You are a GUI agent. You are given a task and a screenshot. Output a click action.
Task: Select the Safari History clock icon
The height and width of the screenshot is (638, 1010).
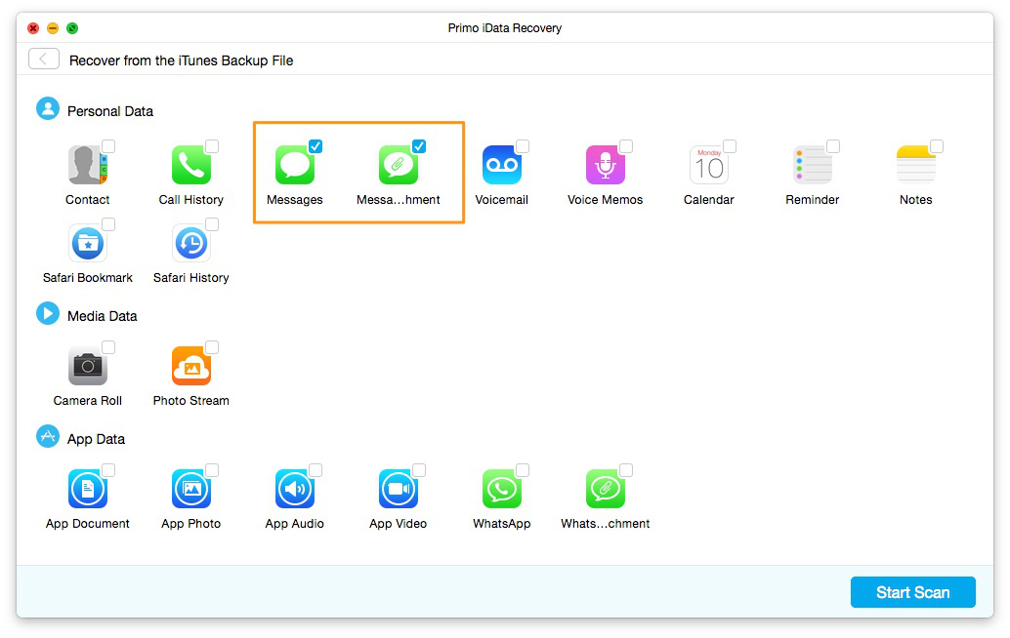point(190,243)
